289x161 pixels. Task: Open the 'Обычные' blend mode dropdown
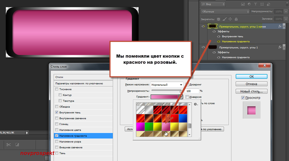tap(225, 12)
